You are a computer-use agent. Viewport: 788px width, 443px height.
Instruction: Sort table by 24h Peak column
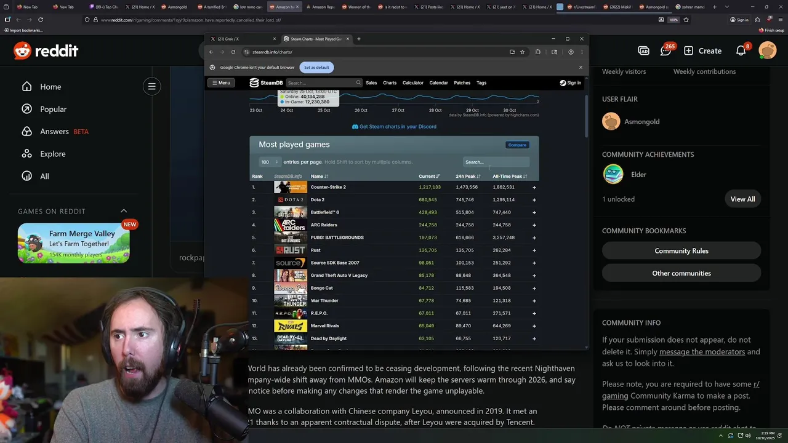468,177
